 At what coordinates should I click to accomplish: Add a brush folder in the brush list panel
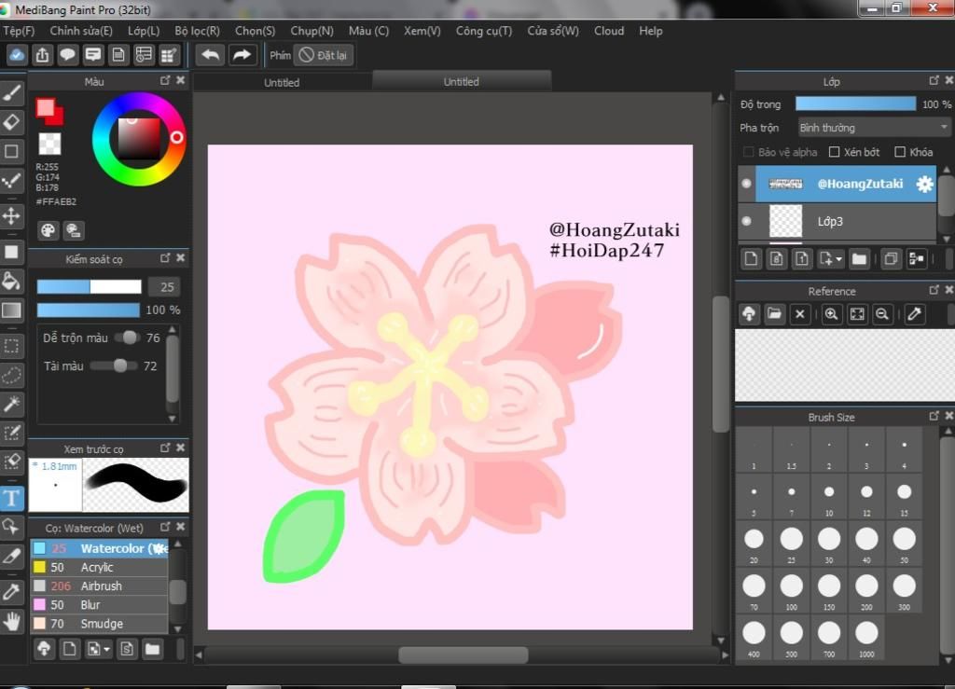coord(152,649)
